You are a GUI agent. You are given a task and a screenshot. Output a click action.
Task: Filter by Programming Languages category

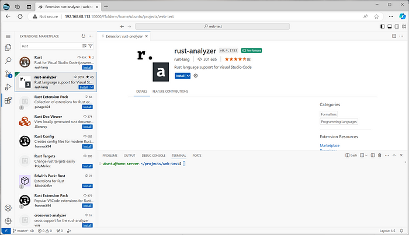click(339, 121)
